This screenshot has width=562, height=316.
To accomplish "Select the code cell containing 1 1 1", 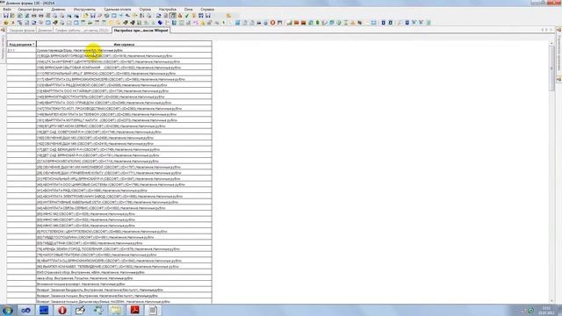I will (21, 50).
